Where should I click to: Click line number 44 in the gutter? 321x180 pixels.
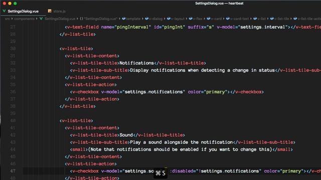coord(13,149)
